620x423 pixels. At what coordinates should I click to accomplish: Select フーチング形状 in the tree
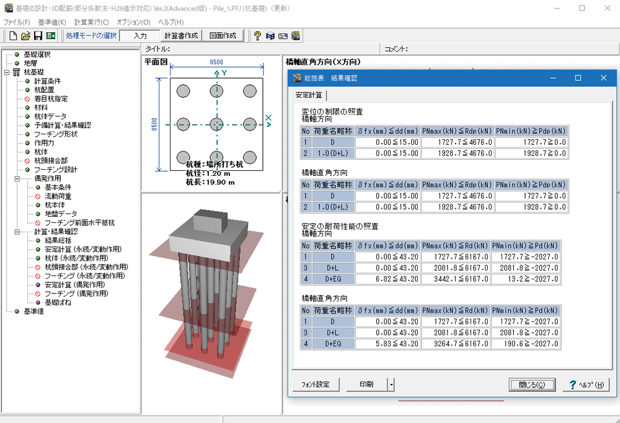pyautogui.click(x=56, y=134)
